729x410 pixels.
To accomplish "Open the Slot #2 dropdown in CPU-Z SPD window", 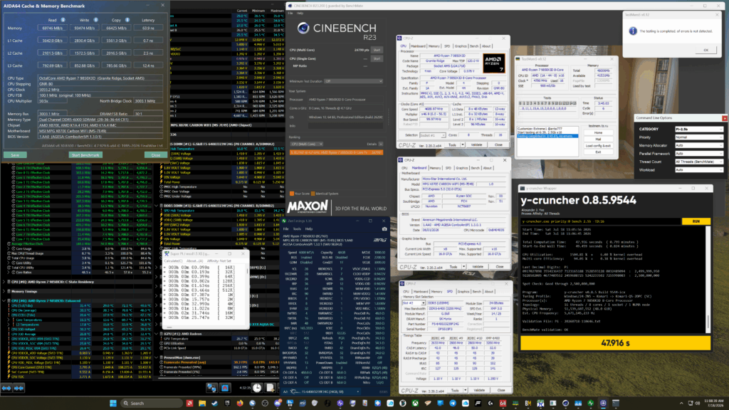I will pos(414,303).
